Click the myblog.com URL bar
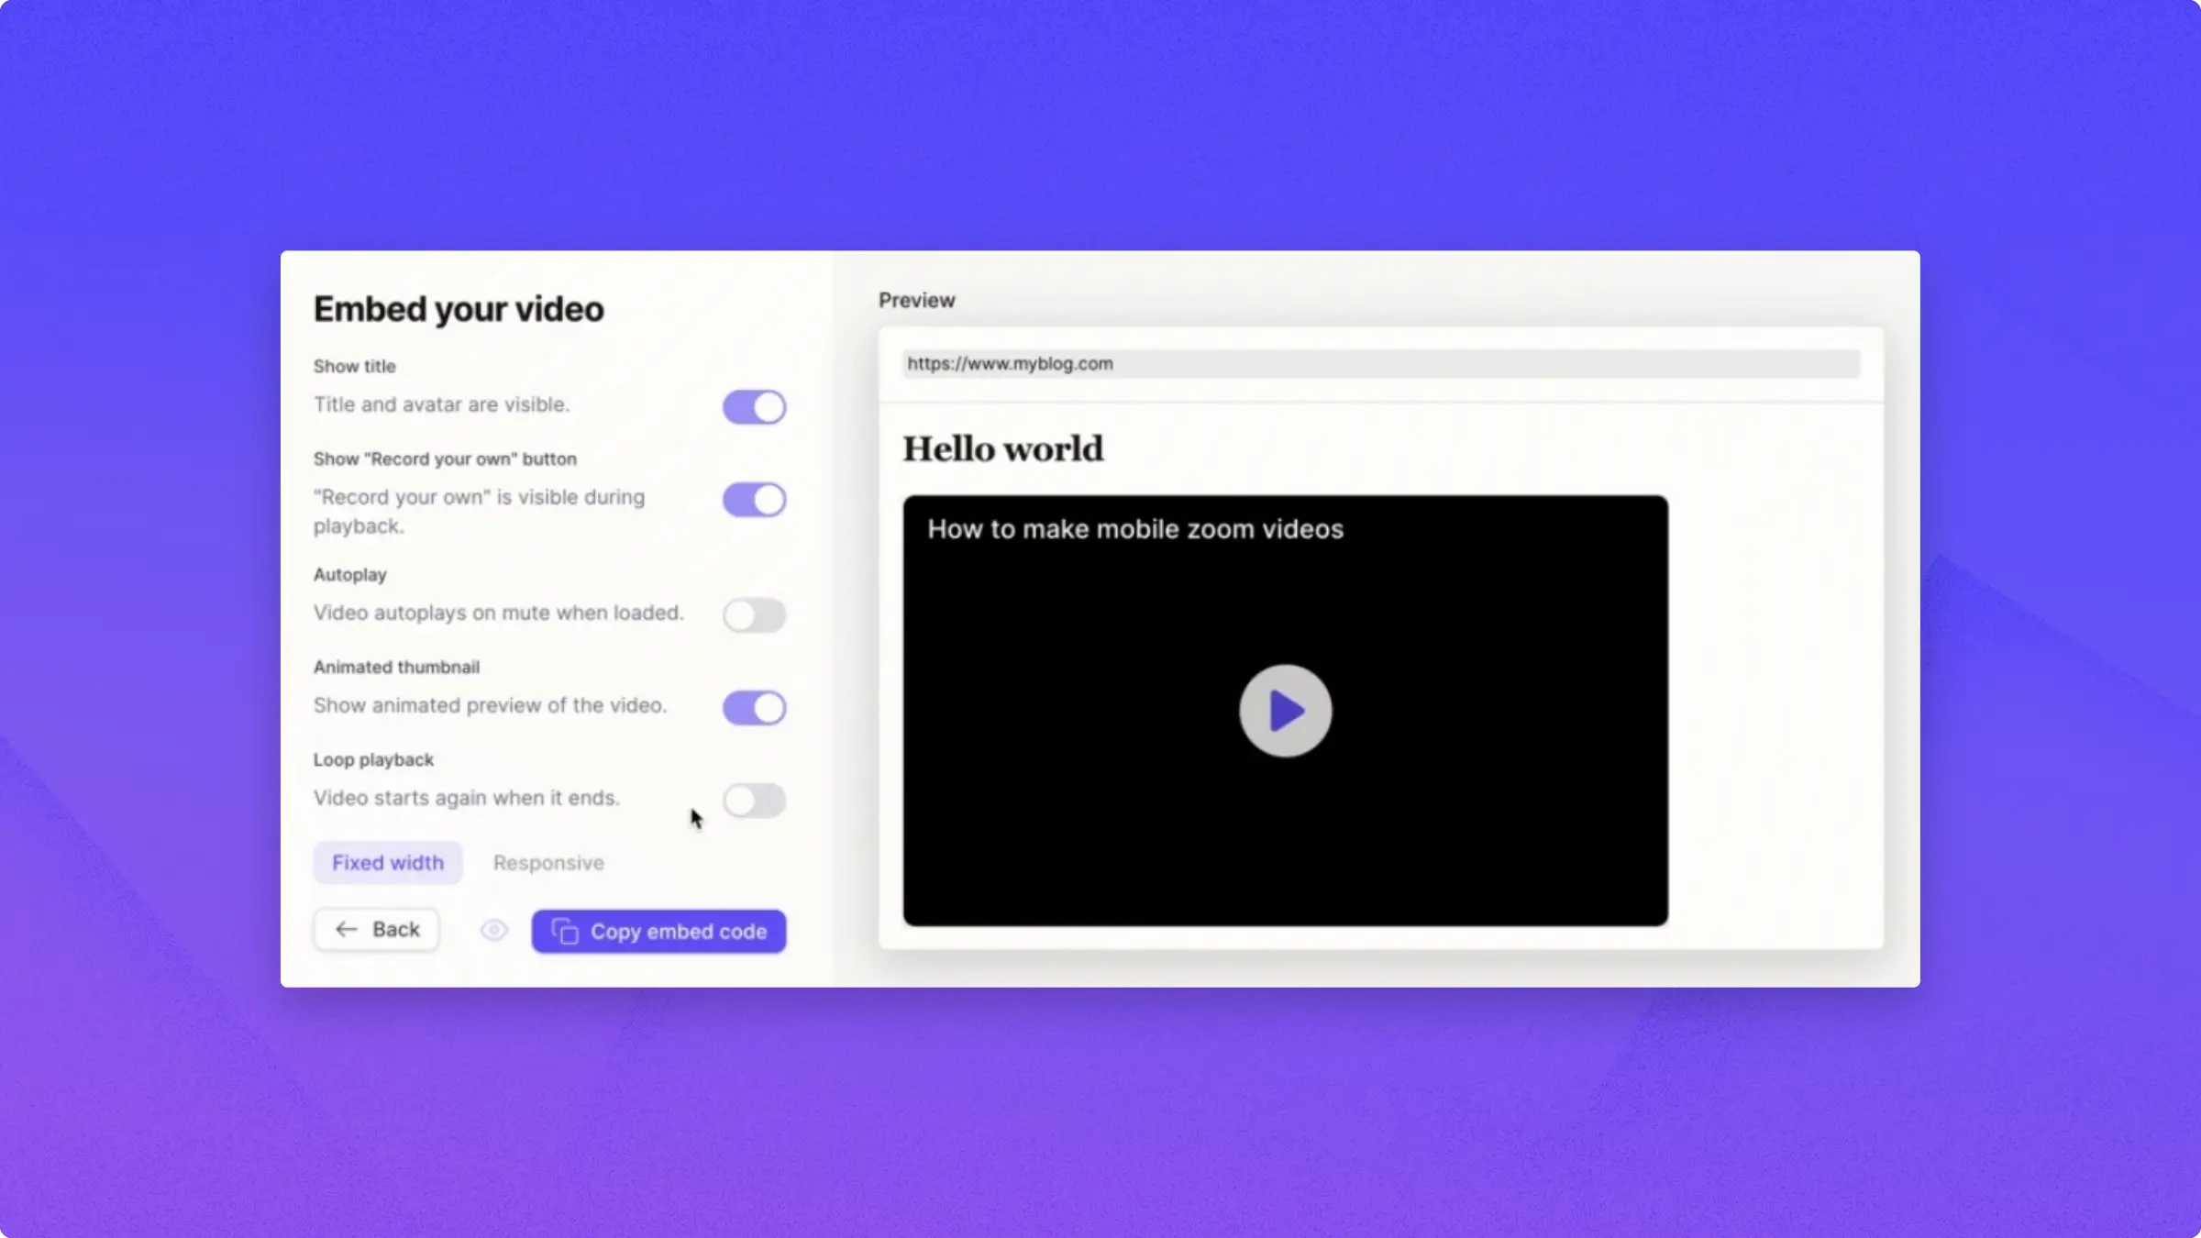 (1380, 364)
